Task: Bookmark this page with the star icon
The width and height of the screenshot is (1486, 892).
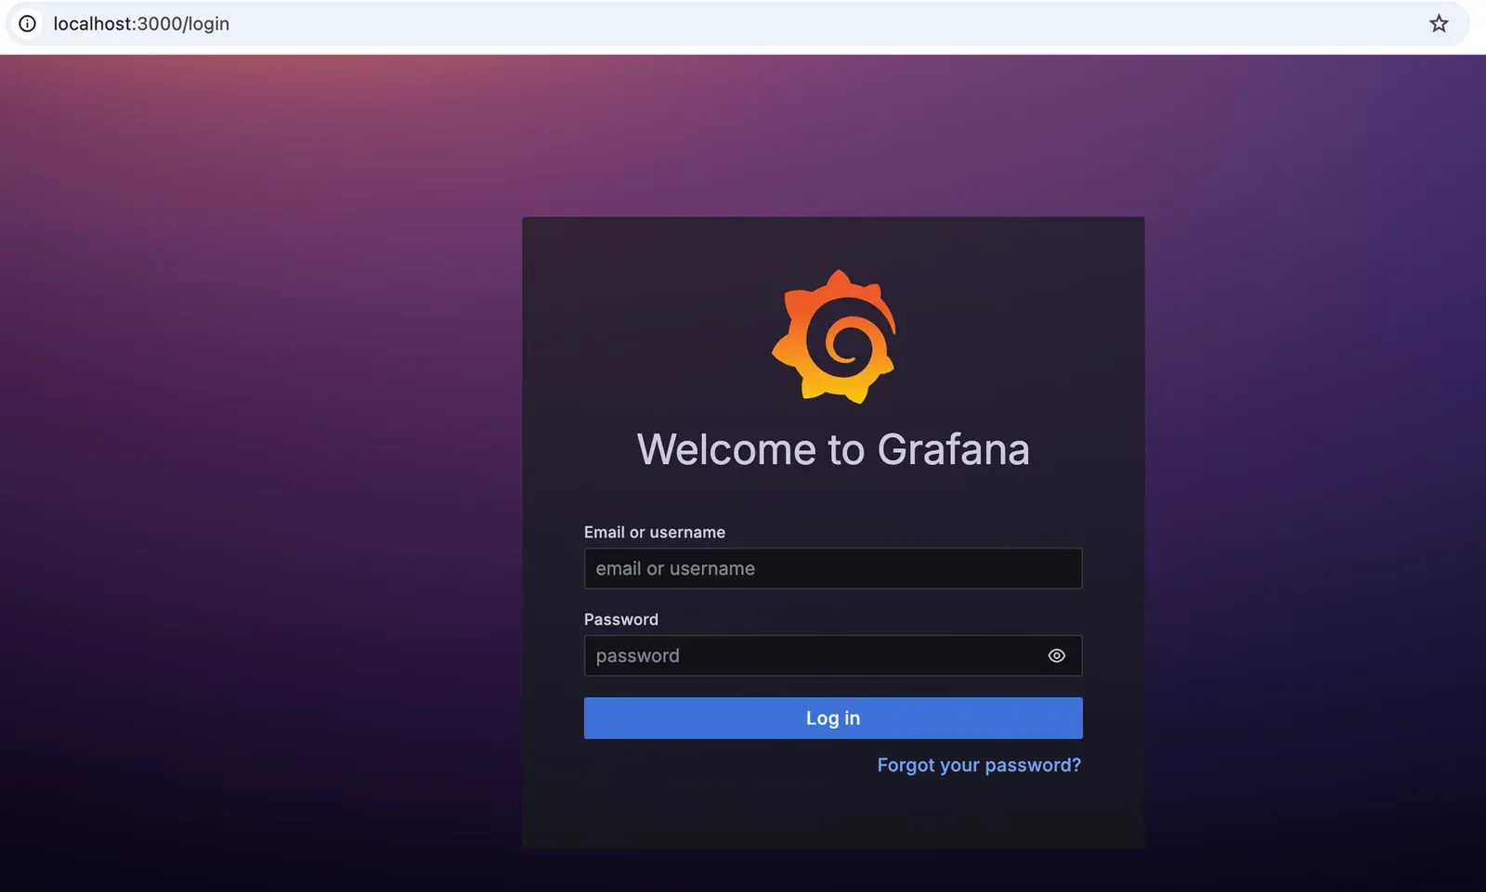Action: (x=1439, y=24)
